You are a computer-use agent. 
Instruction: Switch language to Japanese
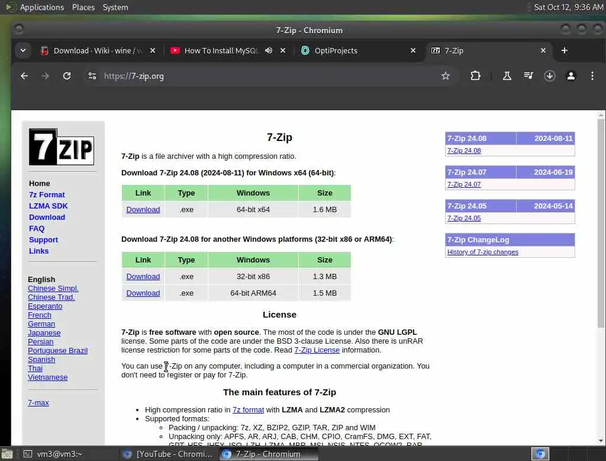pyautogui.click(x=44, y=333)
